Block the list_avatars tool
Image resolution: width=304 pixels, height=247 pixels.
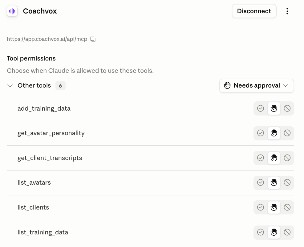click(287, 182)
